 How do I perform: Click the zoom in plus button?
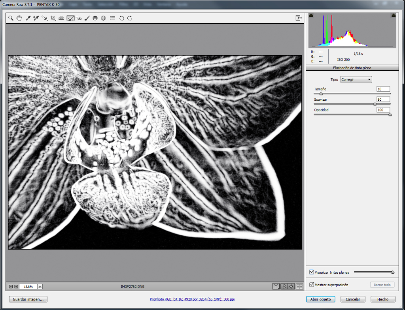click(x=16, y=287)
